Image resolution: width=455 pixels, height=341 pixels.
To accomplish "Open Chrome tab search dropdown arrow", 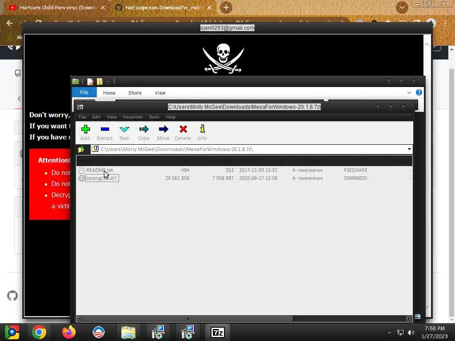I will point(402,8).
